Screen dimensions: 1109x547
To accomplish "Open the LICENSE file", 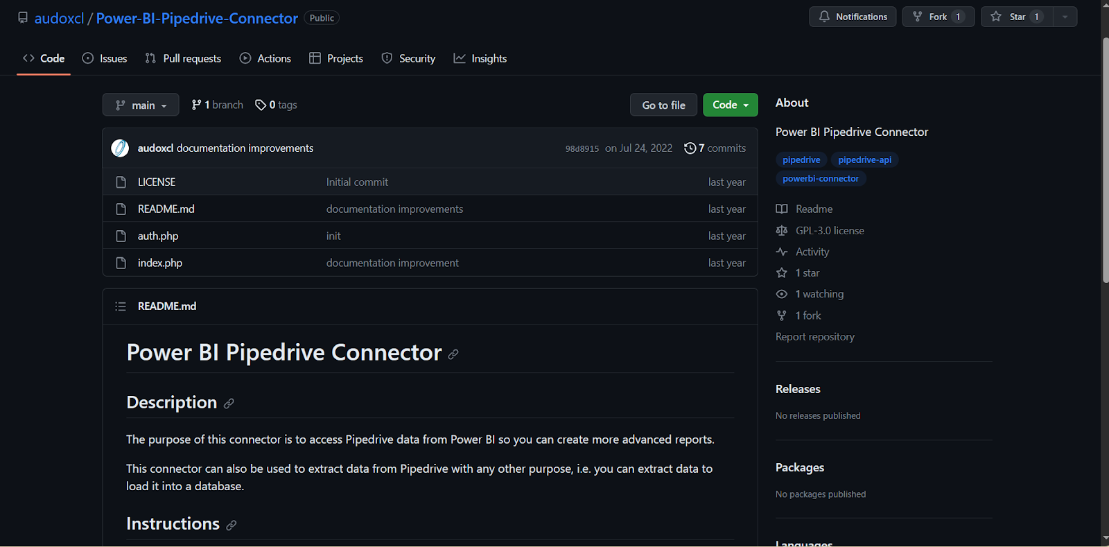I will point(157,182).
